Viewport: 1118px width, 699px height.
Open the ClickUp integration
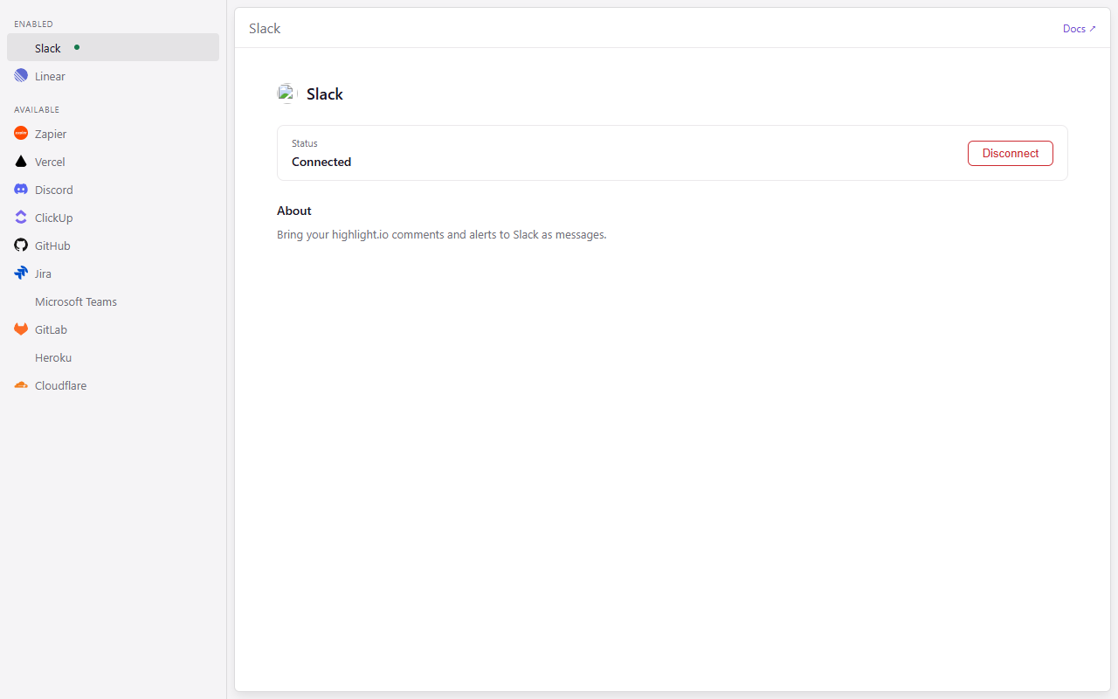[x=113, y=218]
